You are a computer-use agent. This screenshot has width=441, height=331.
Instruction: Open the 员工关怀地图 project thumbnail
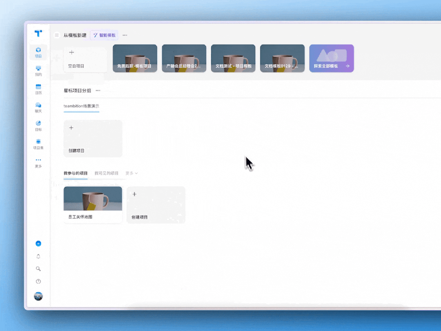(x=93, y=199)
